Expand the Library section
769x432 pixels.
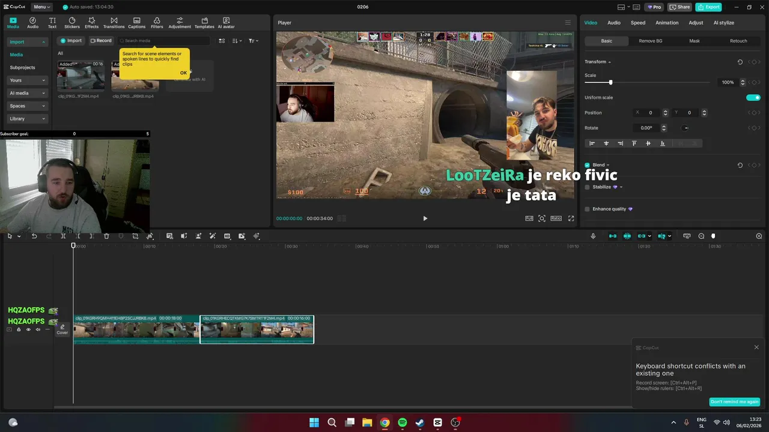click(27, 119)
